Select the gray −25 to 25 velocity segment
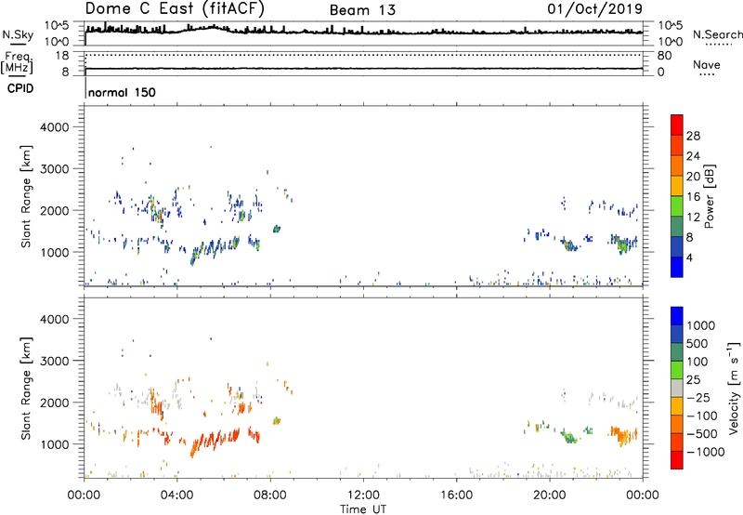743x515 pixels. 677,388
